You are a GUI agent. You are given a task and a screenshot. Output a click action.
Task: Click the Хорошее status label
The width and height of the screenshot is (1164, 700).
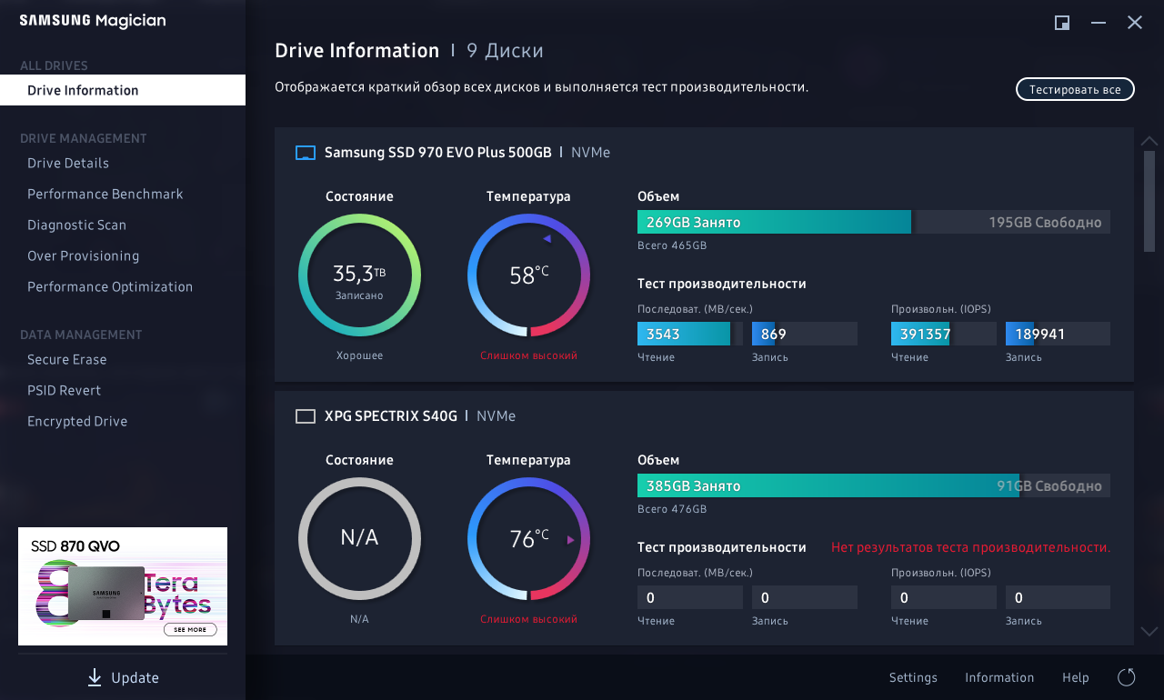click(x=359, y=355)
